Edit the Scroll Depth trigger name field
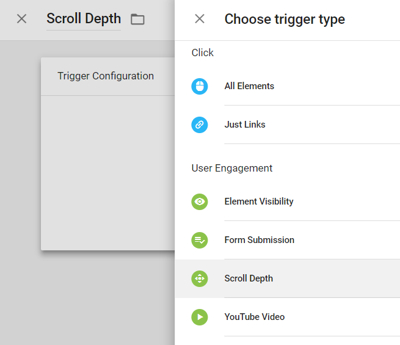Screen dimensions: 400x345 (84, 19)
